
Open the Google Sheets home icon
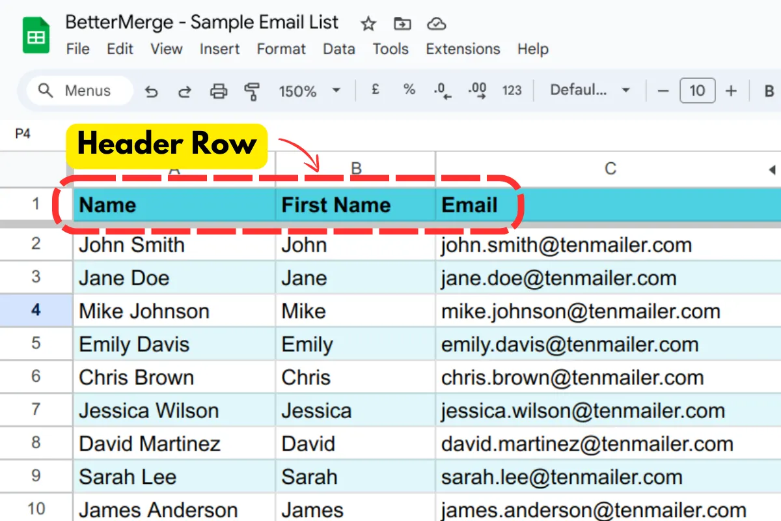[36, 35]
